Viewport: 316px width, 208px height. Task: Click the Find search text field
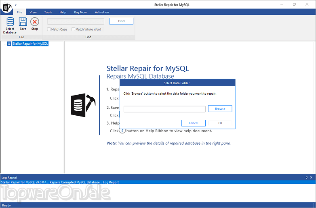click(x=76, y=21)
